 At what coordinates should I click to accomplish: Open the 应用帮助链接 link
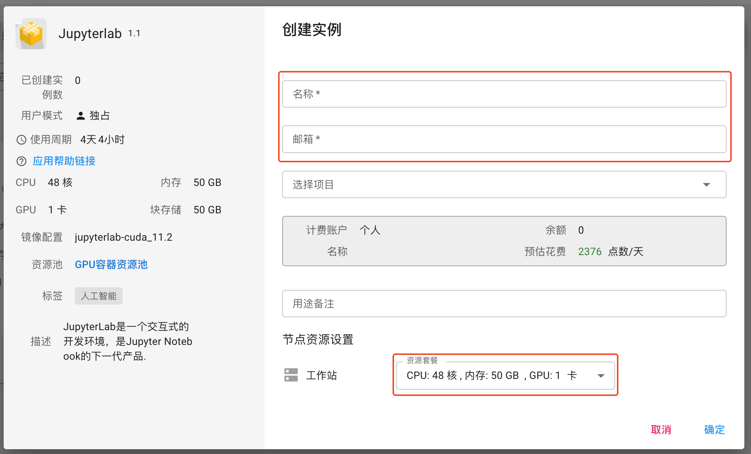click(x=64, y=161)
